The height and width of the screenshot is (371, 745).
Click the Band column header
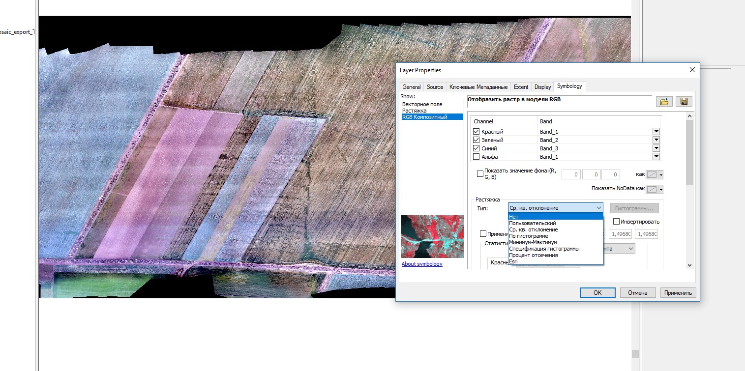(599, 121)
